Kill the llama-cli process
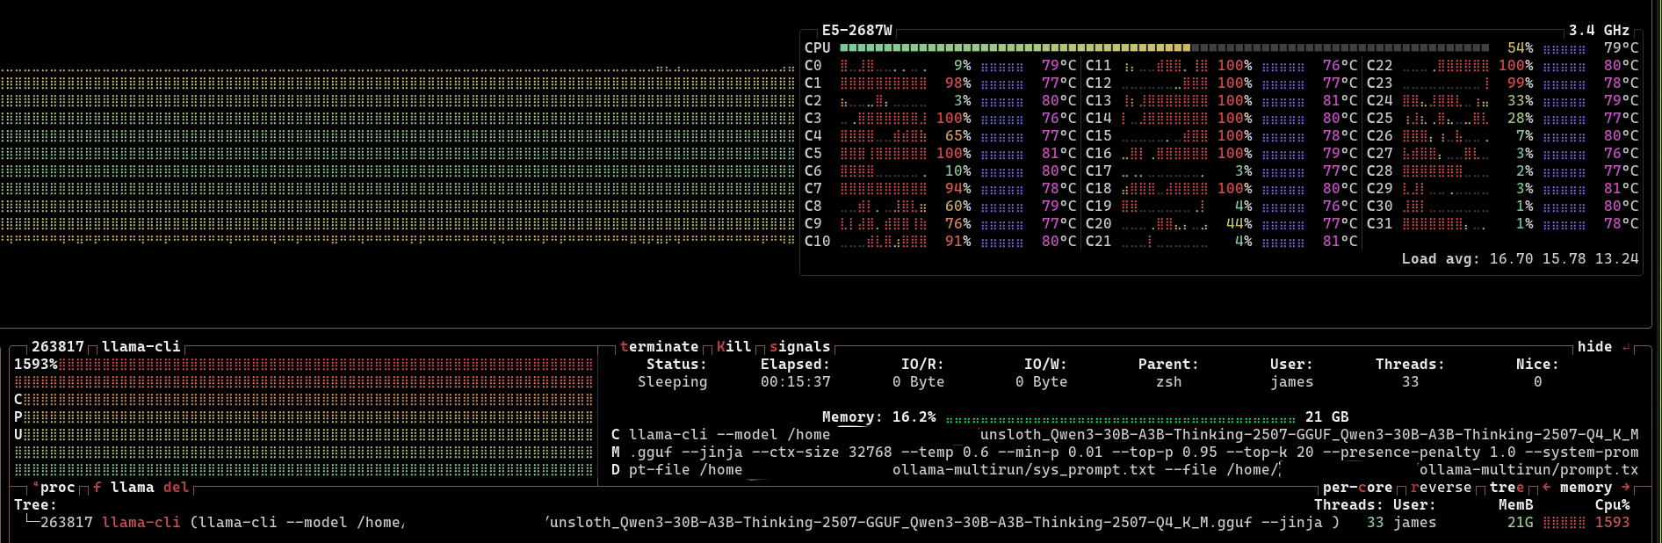Screen dimensions: 1662x543 click(x=733, y=347)
